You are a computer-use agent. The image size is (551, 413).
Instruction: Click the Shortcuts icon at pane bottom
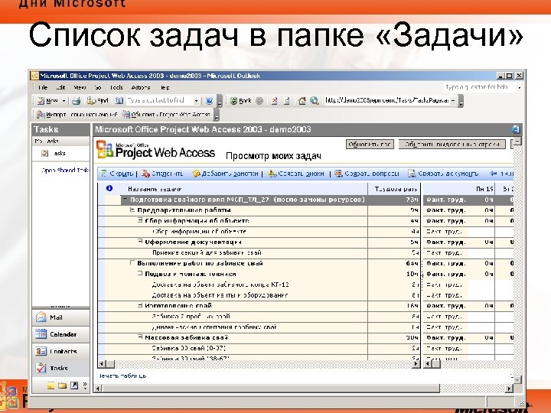coord(74,385)
